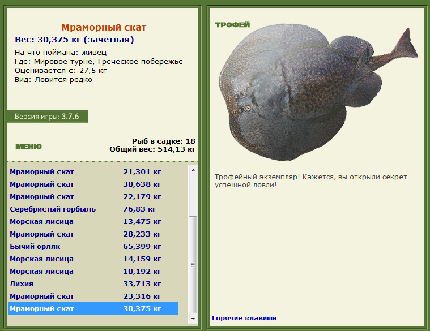Screen dimensions: 430x331
Task: Click the red Мраморный скат title
Action: (104, 27)
